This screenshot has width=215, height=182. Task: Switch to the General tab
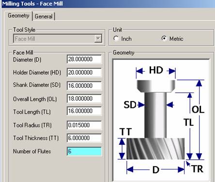tap(44, 16)
